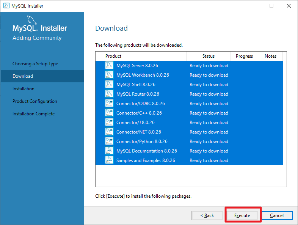Click Connector/J's Ready to download status
This screenshot has height=225, width=298.
pyautogui.click(x=209, y=123)
